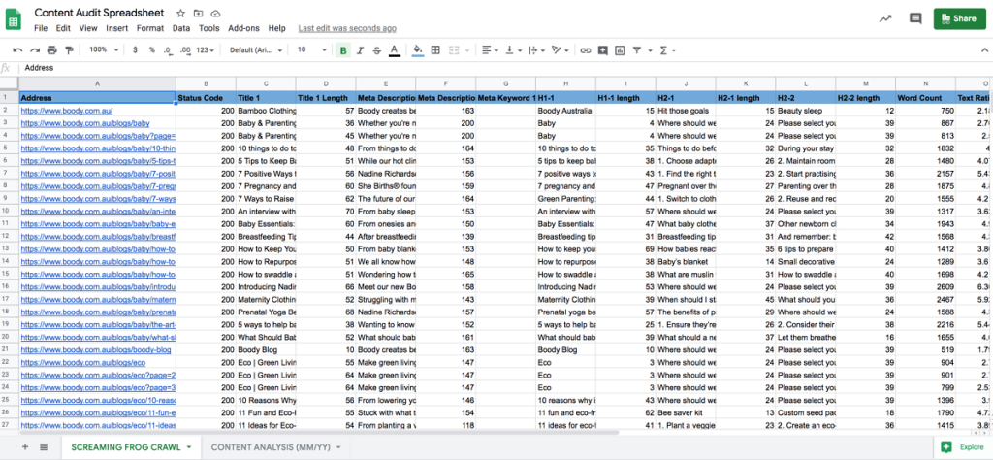This screenshot has width=993, height=460.
Task: Open the Text wrapping dropdown
Action: 536,50
